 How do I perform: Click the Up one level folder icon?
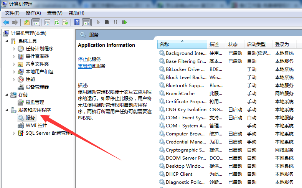click(27, 22)
